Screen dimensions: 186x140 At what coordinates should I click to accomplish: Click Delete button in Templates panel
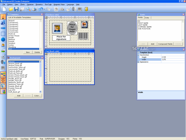pos(37,52)
